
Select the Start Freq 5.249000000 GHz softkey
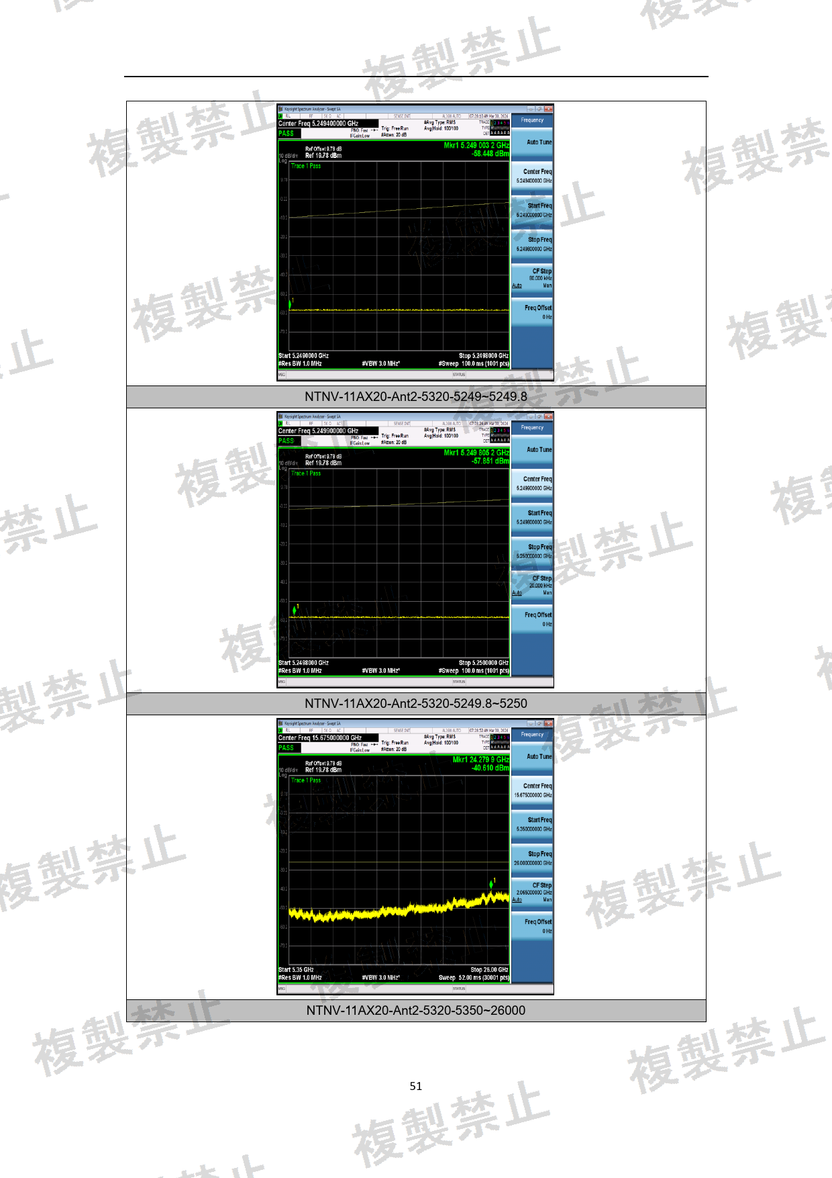(x=532, y=210)
